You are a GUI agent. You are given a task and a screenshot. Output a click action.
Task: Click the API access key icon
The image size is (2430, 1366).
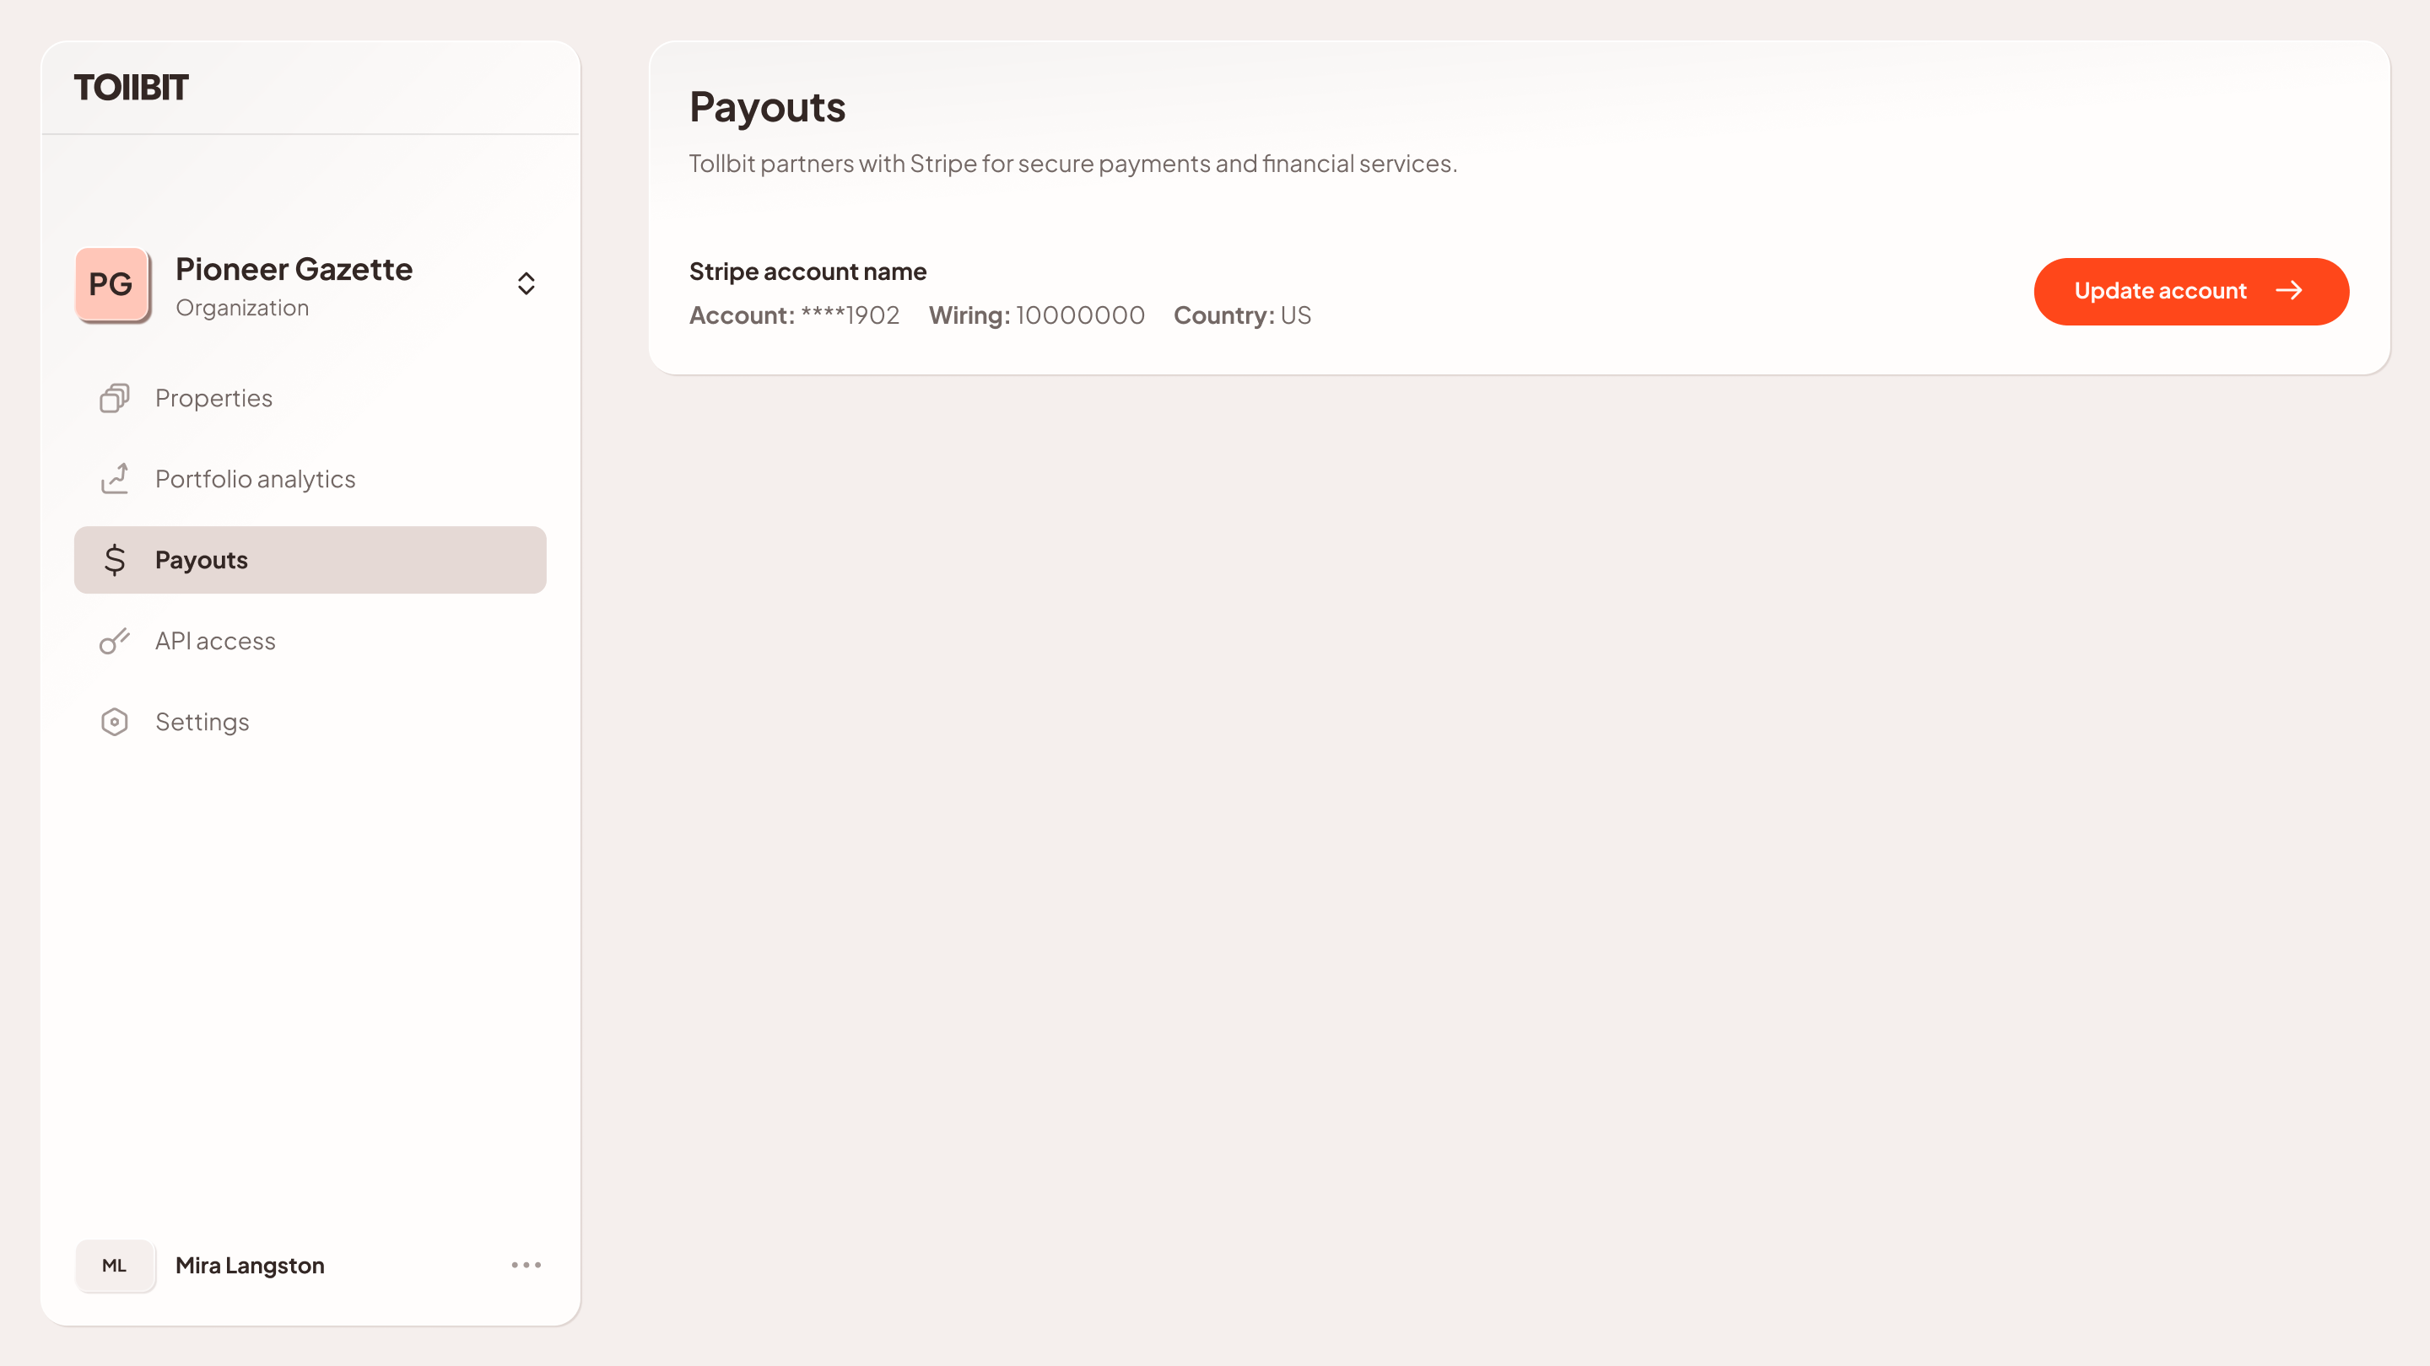coord(114,640)
